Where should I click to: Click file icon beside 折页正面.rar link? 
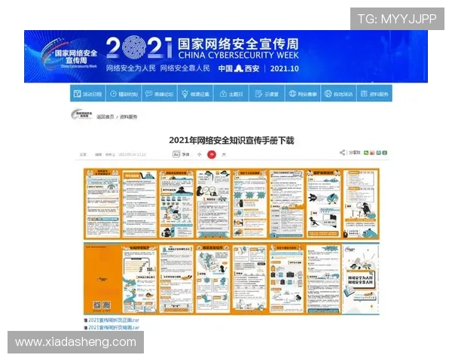pos(86,320)
